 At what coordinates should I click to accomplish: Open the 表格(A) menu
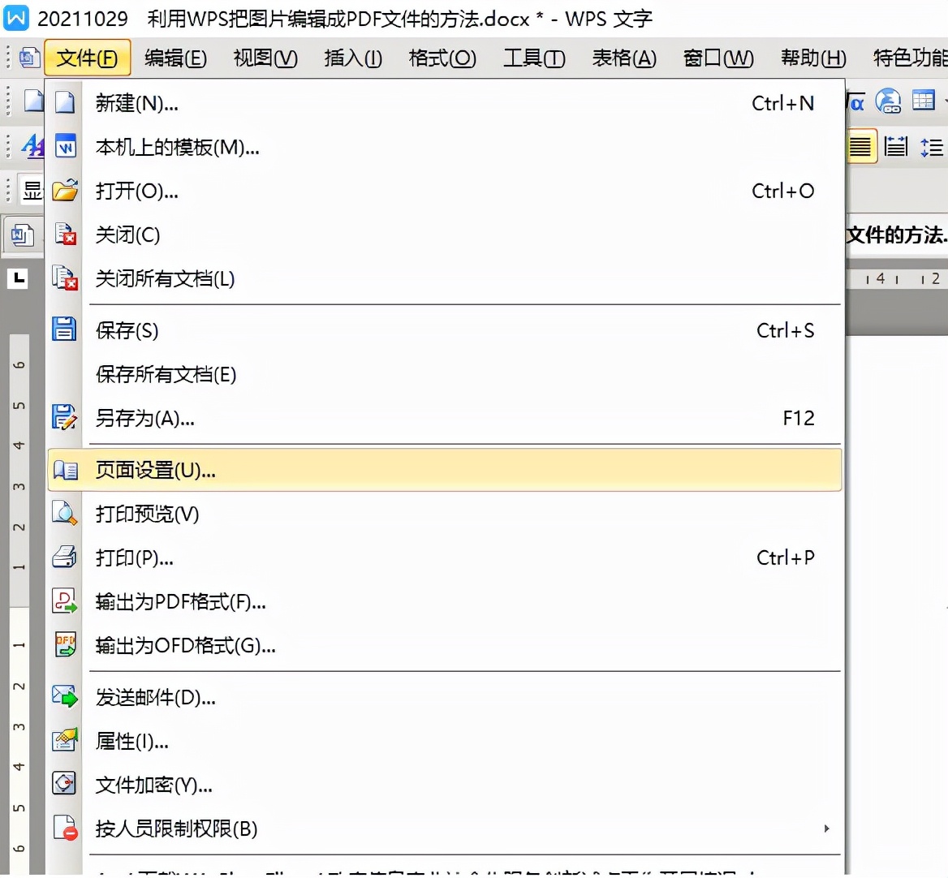click(x=624, y=58)
